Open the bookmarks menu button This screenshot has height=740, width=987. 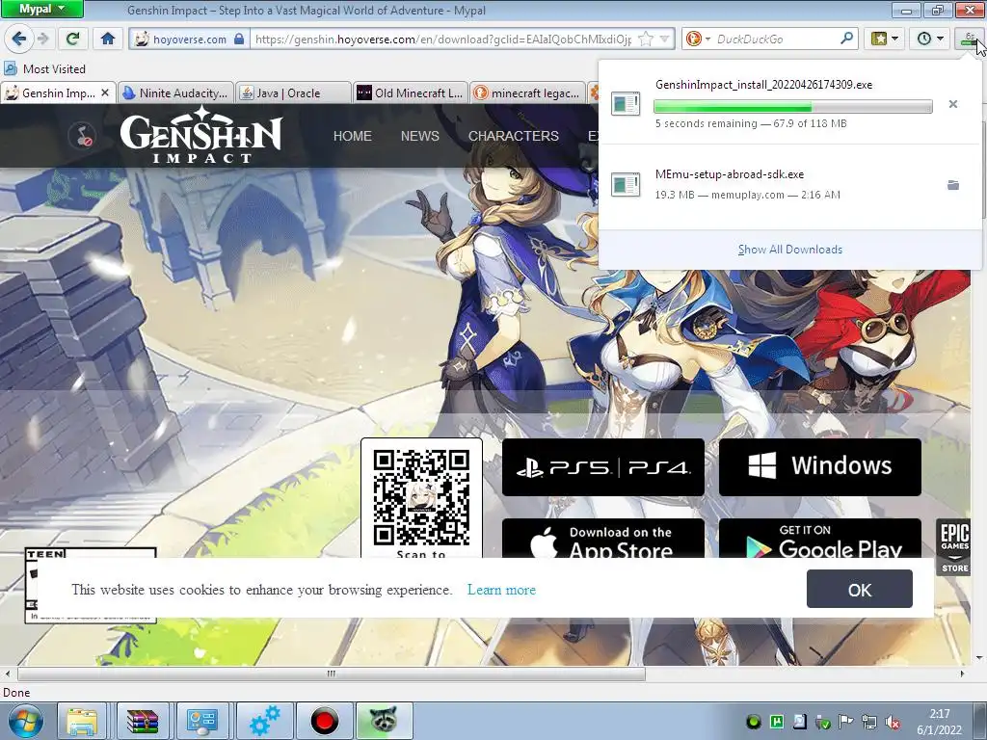pos(885,39)
